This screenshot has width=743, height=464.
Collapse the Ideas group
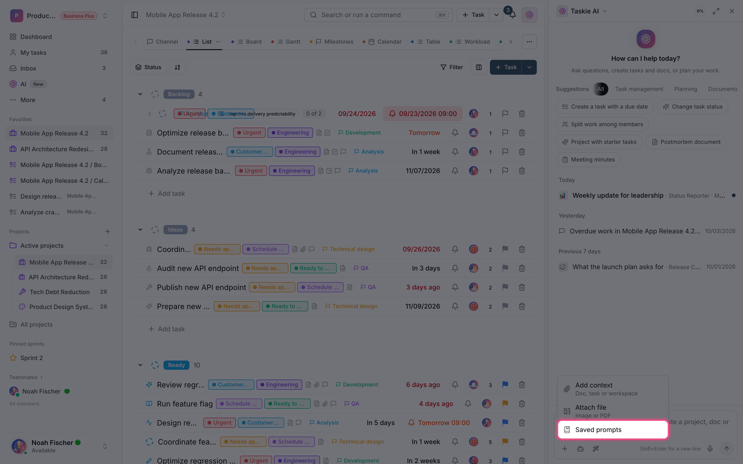click(x=140, y=230)
